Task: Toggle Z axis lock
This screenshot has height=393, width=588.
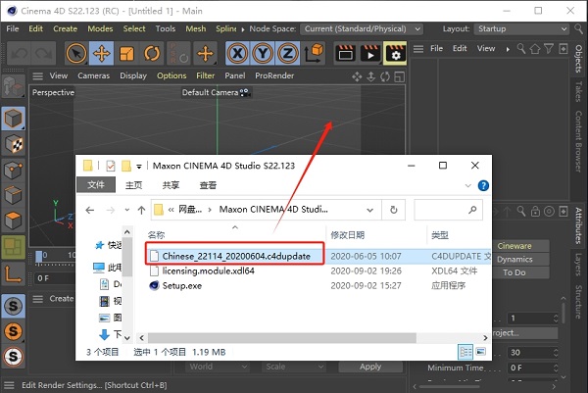Action: tap(287, 53)
